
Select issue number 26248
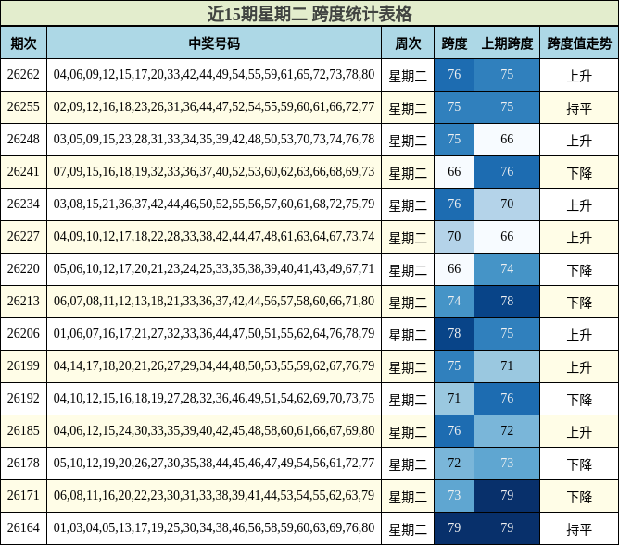pos(23,139)
